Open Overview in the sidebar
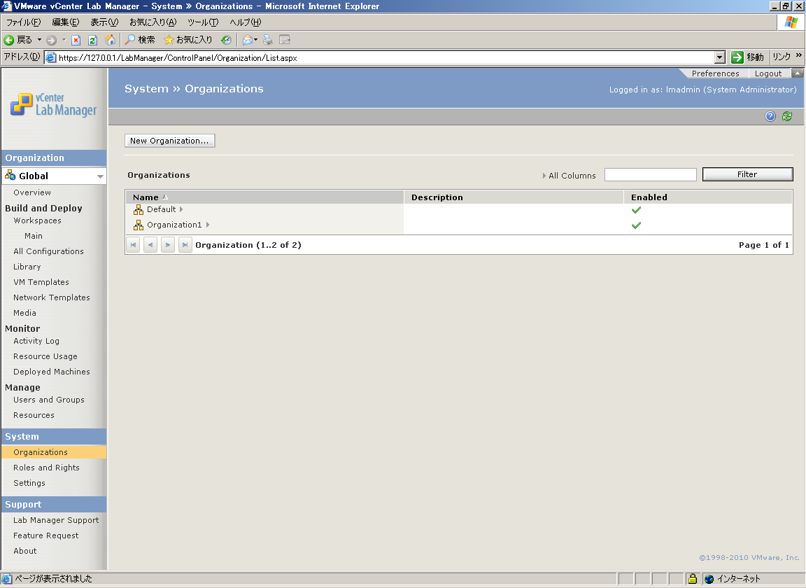The height and width of the screenshot is (588, 806). [x=32, y=192]
